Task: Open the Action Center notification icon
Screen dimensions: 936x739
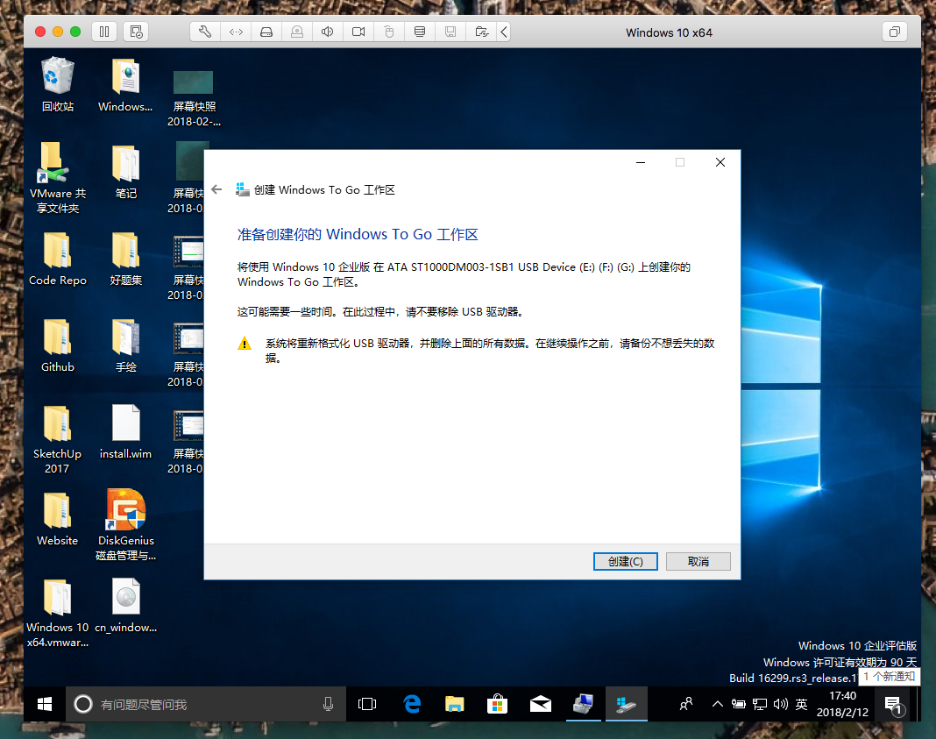Action: tap(893, 704)
